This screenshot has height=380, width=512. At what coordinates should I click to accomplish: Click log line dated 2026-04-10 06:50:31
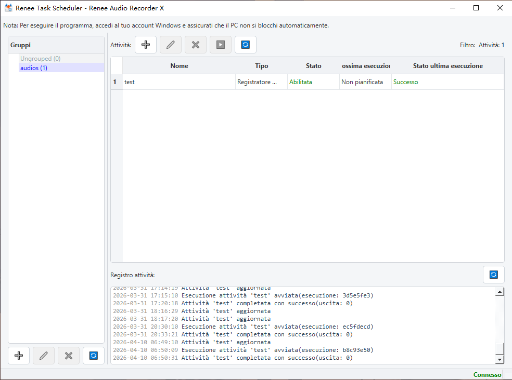pyautogui.click(x=233, y=358)
